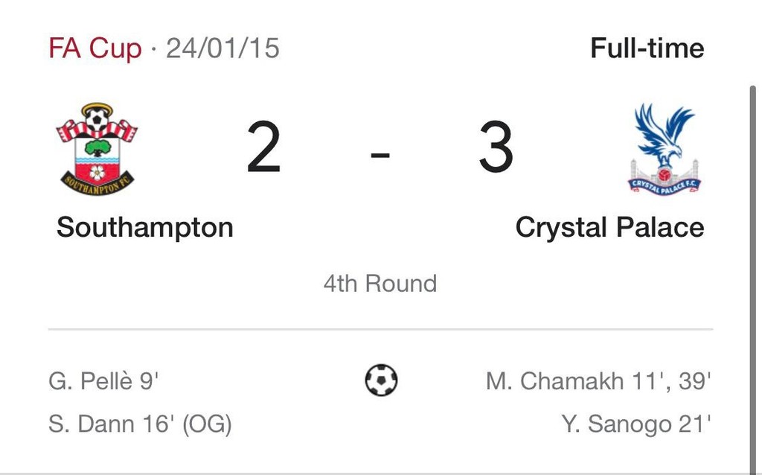The width and height of the screenshot is (762, 475).
Task: Click the (OG) own goal marker
Action: click(207, 424)
